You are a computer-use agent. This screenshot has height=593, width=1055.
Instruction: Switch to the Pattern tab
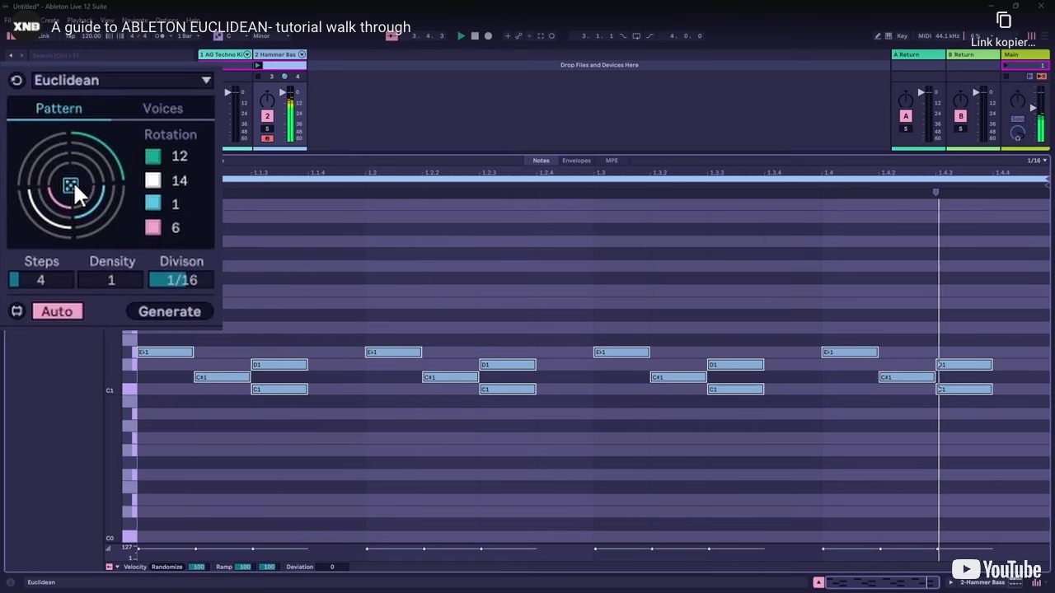[59, 108]
